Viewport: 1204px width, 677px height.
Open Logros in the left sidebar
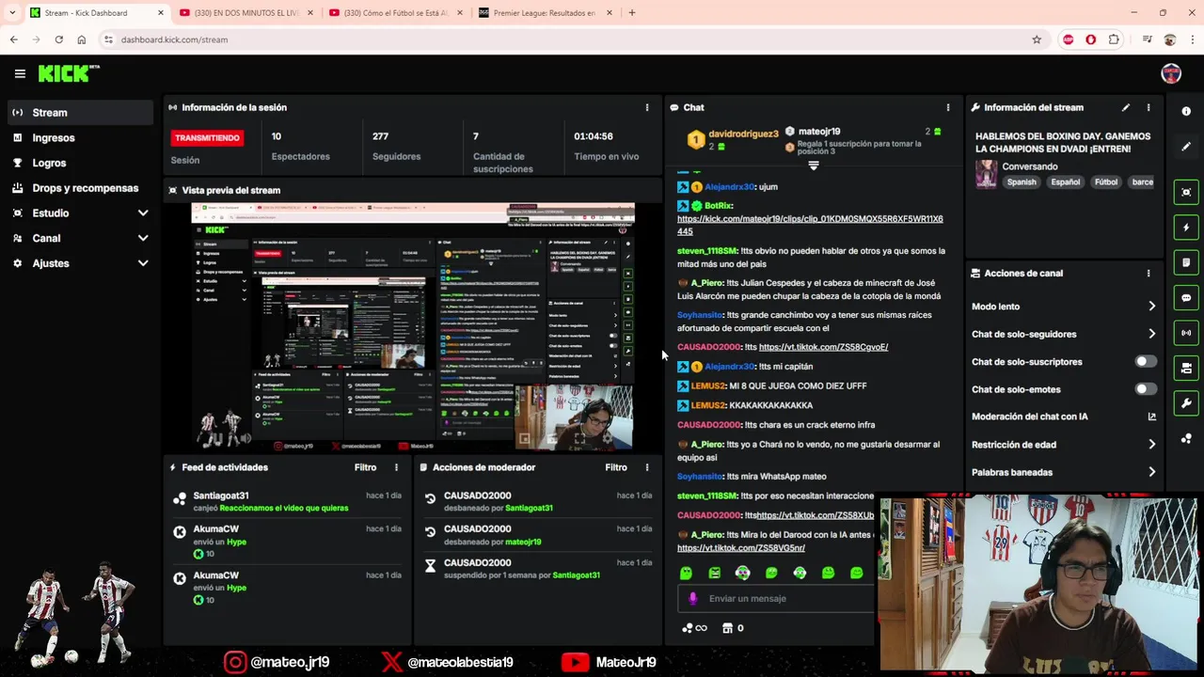tap(80, 163)
